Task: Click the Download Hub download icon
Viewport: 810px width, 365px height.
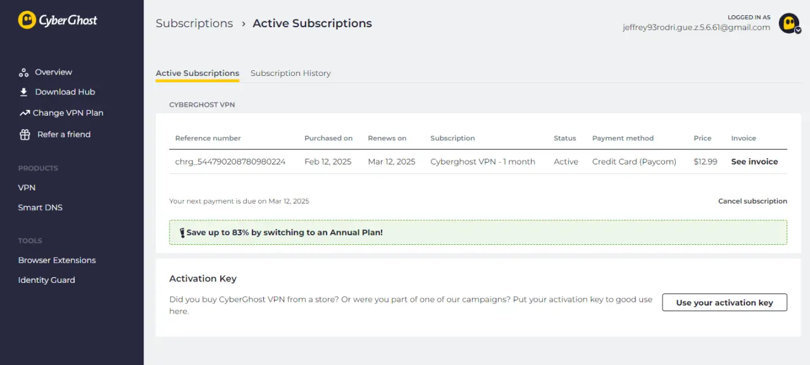Action: [24, 92]
